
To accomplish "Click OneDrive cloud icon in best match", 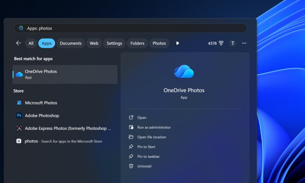I will click(19, 74).
